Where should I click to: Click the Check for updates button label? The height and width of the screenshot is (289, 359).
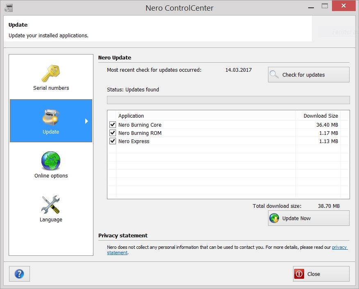(303, 75)
